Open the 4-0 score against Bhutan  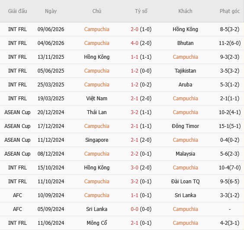click(135, 43)
